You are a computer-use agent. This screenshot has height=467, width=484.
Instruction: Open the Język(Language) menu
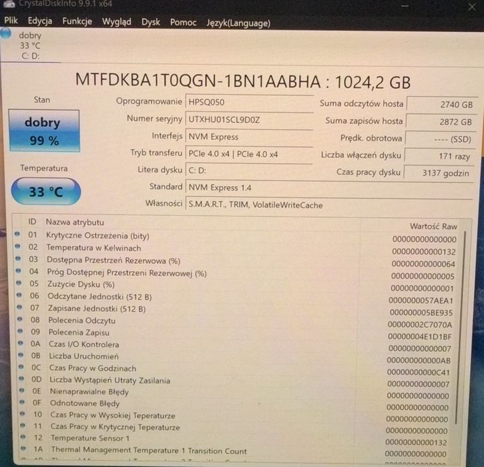coord(238,23)
